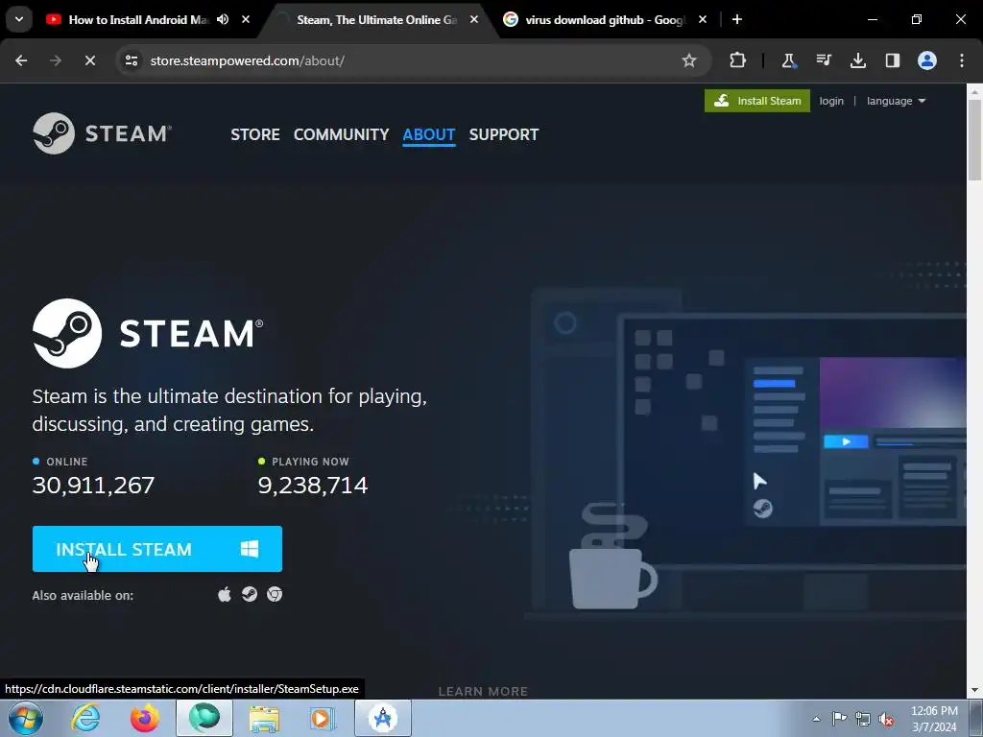The height and width of the screenshot is (737, 983).
Task: Close the Google search tab
Action: [703, 19]
